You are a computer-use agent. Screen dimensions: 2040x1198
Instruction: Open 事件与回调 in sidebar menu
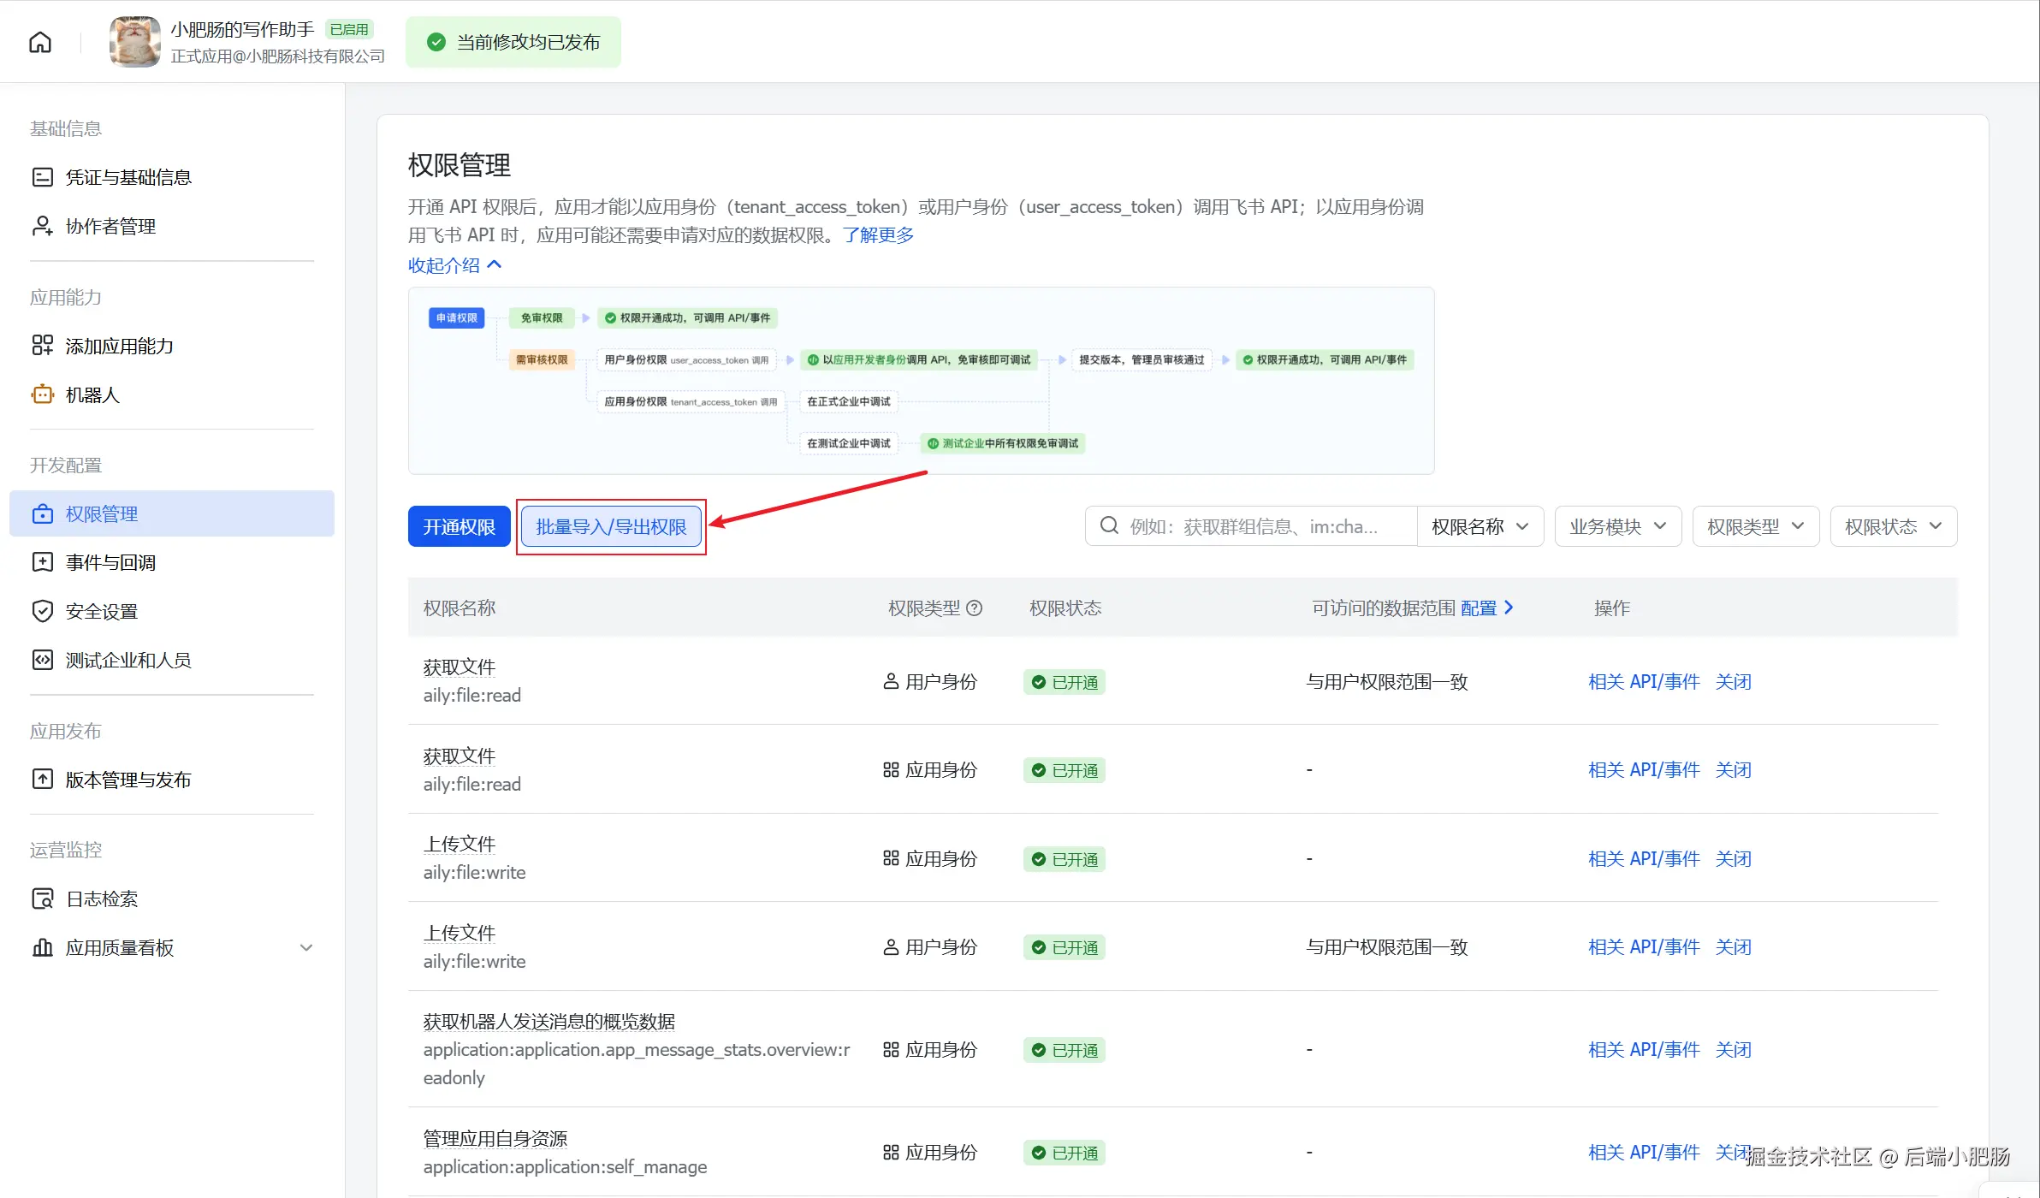tap(110, 562)
